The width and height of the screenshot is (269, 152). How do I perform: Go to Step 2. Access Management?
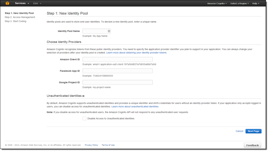click(20, 17)
